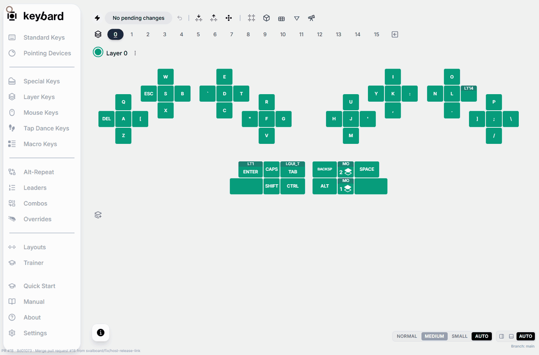Select the SHIFT thumb key
The image size is (539, 355).
(x=272, y=186)
